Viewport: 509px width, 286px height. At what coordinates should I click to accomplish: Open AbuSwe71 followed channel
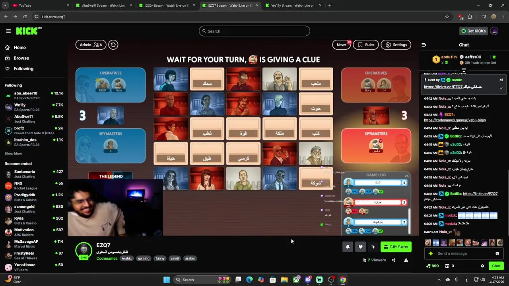[34, 119]
